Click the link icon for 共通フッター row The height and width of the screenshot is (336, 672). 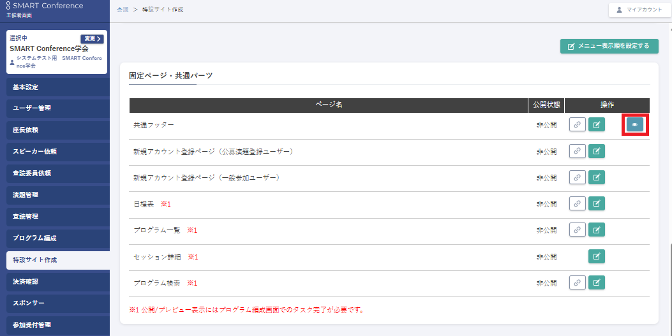pyautogui.click(x=577, y=125)
